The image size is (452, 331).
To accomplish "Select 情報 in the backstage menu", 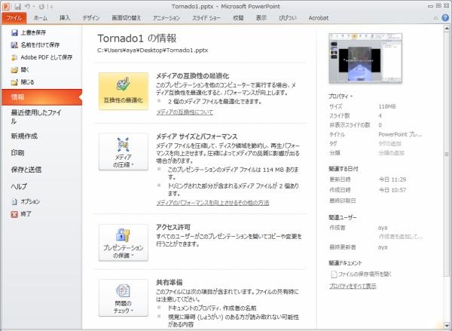I will [x=41, y=97].
